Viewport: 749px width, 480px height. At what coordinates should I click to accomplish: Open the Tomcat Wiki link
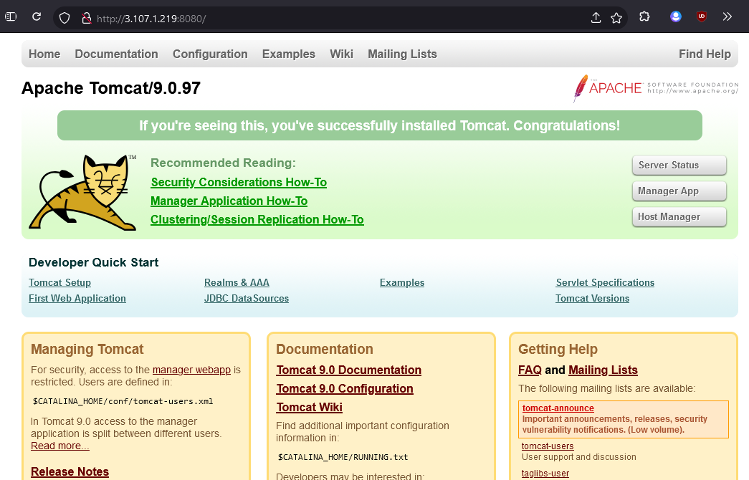310,408
